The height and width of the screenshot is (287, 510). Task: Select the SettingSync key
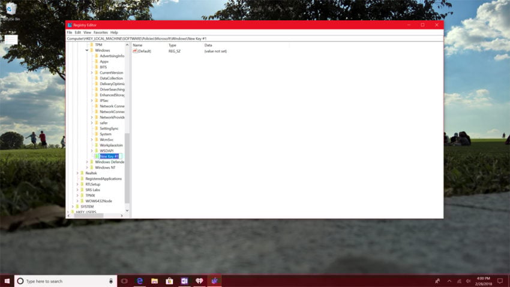point(109,129)
